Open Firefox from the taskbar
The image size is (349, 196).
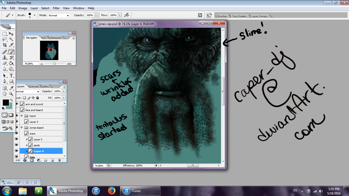click(x=111, y=191)
